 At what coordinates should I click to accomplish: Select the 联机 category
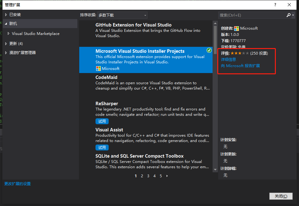[x=40, y=23]
